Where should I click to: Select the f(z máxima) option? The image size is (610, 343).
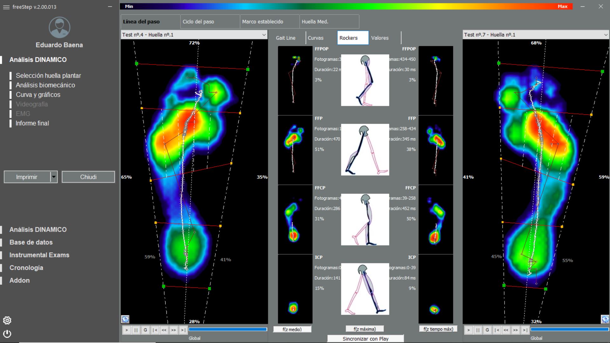click(x=364, y=329)
